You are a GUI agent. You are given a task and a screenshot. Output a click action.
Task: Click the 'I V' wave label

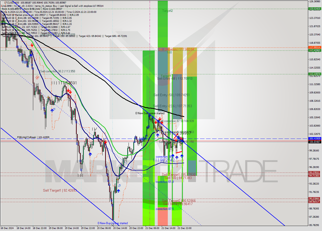pyautogui.click(x=94, y=129)
